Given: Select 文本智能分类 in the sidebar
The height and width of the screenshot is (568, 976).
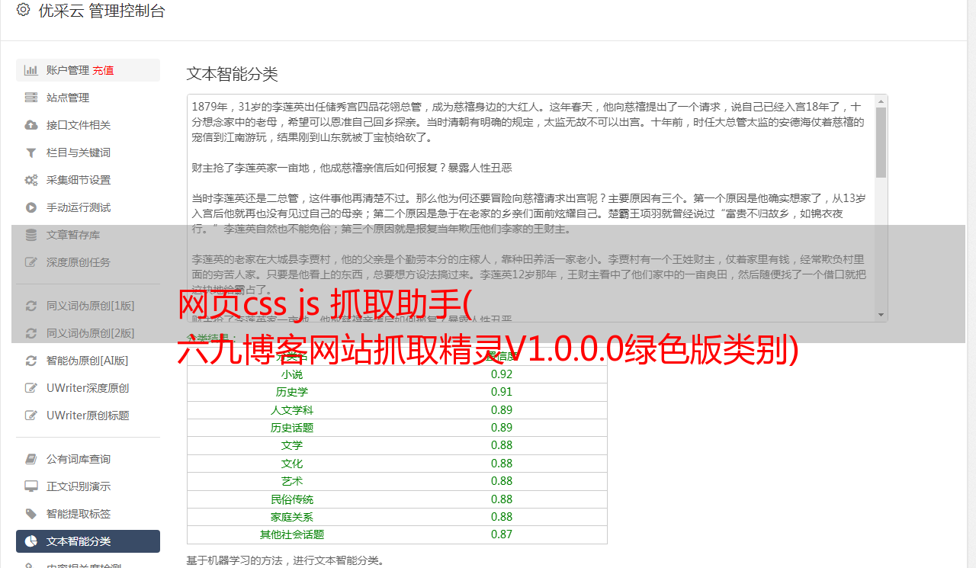Looking at the screenshot, I should 88,541.
